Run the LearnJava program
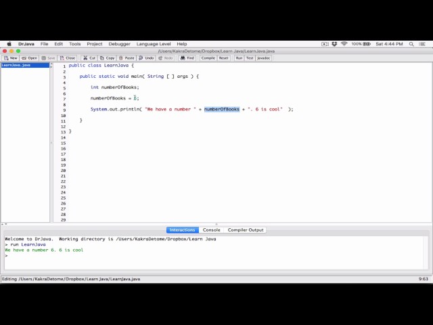This screenshot has height=325, width=433. [x=239, y=58]
